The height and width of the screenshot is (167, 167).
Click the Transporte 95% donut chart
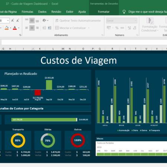(x=18, y=140)
